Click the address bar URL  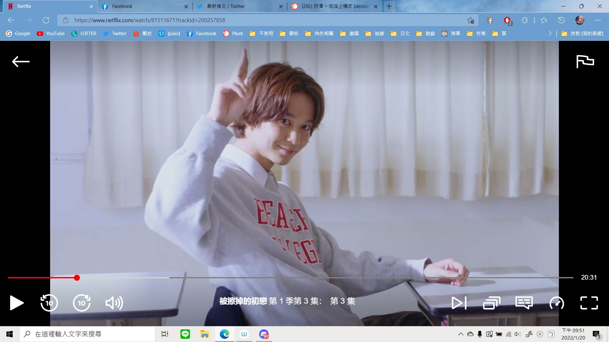pyautogui.click(x=150, y=20)
